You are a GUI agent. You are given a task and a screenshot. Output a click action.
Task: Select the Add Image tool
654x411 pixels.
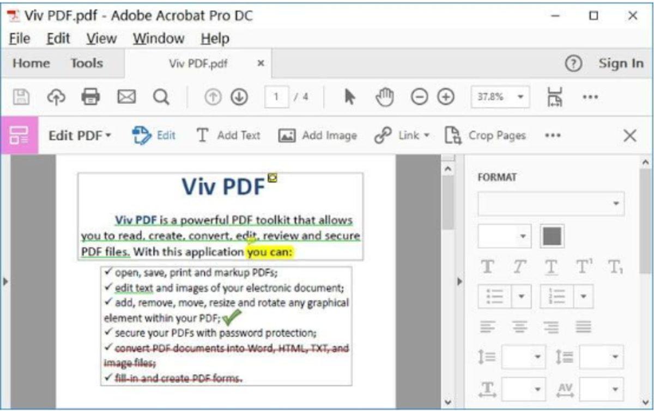[x=319, y=136]
